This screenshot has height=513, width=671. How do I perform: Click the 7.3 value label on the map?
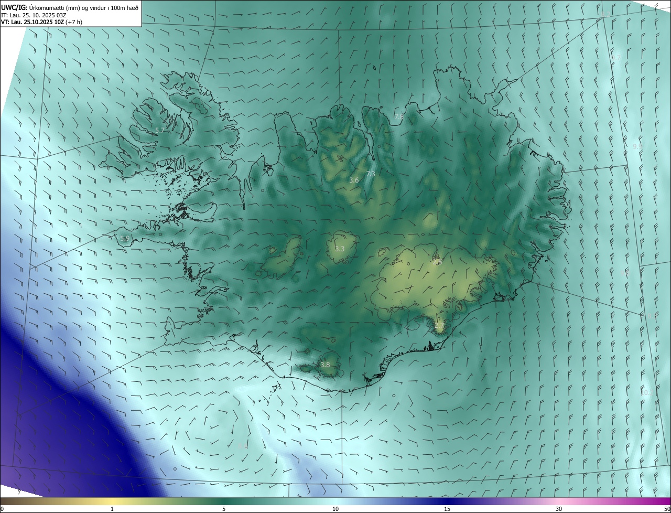(x=370, y=174)
